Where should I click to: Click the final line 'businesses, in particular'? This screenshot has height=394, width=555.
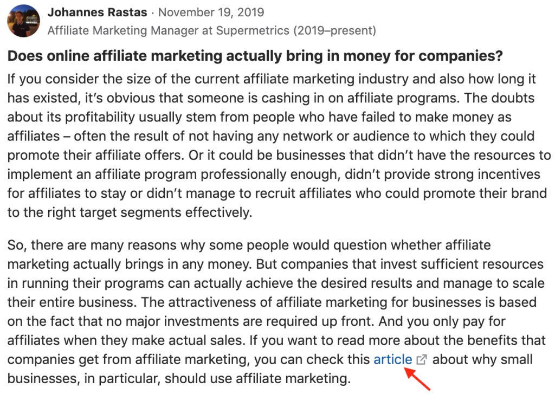179,379
